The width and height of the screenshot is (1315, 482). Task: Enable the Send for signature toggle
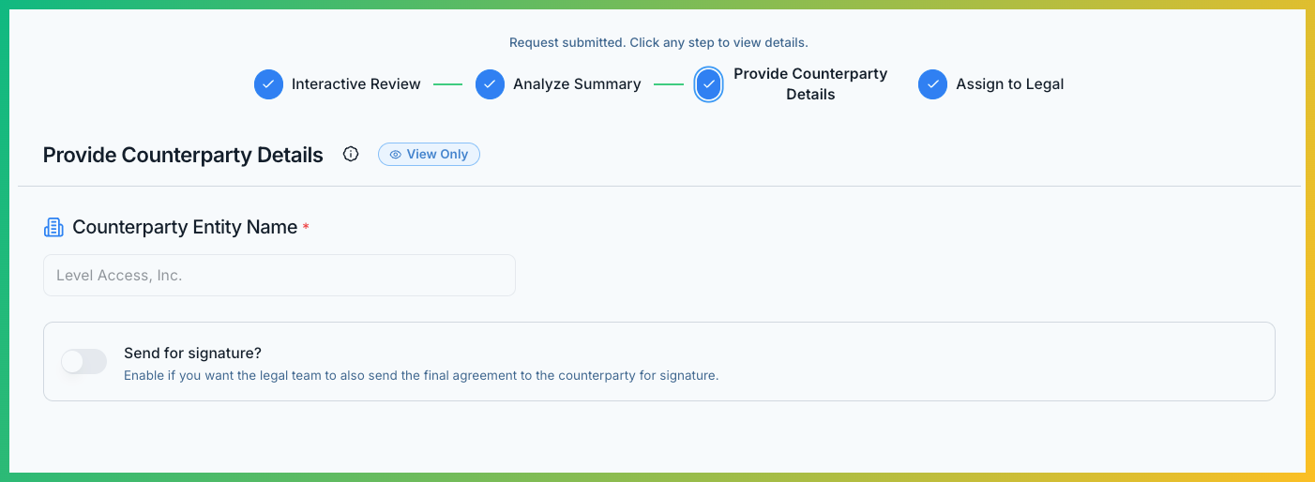[84, 362]
